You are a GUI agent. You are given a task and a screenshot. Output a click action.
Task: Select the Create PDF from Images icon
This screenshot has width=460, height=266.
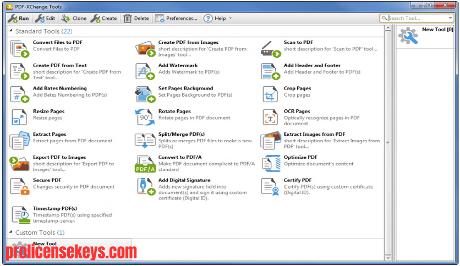145,48
